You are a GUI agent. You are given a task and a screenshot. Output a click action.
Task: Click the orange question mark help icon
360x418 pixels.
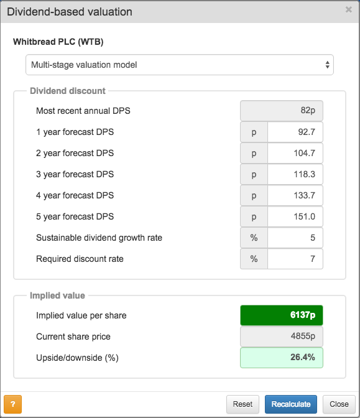(x=13, y=404)
